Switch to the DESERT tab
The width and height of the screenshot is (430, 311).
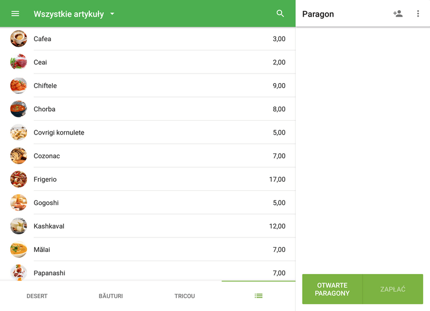37,296
